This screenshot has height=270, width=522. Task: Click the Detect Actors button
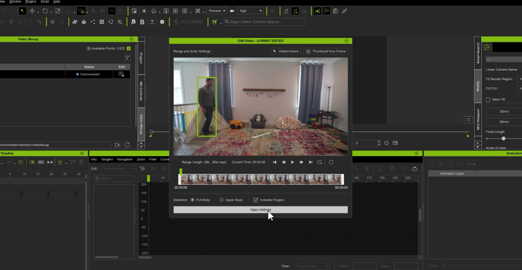click(x=285, y=51)
